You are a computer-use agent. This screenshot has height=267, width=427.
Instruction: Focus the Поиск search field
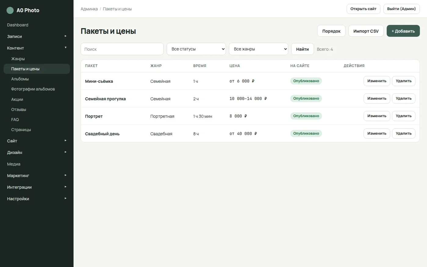[x=122, y=49]
